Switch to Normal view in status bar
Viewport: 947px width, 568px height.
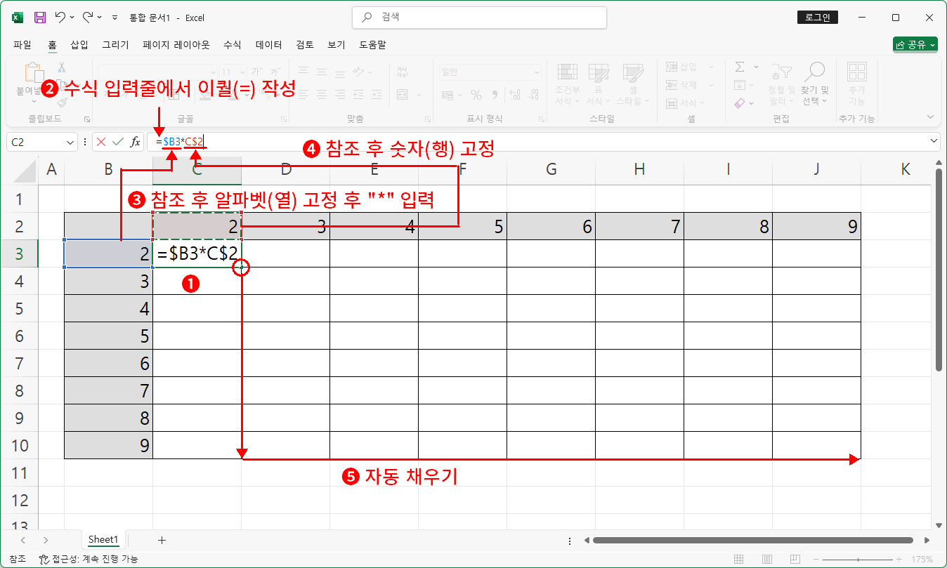tap(739, 560)
